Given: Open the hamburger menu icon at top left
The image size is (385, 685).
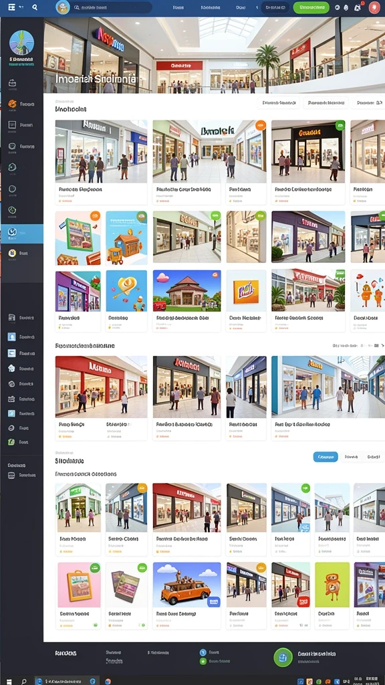Looking at the screenshot, I should click(x=11, y=7).
